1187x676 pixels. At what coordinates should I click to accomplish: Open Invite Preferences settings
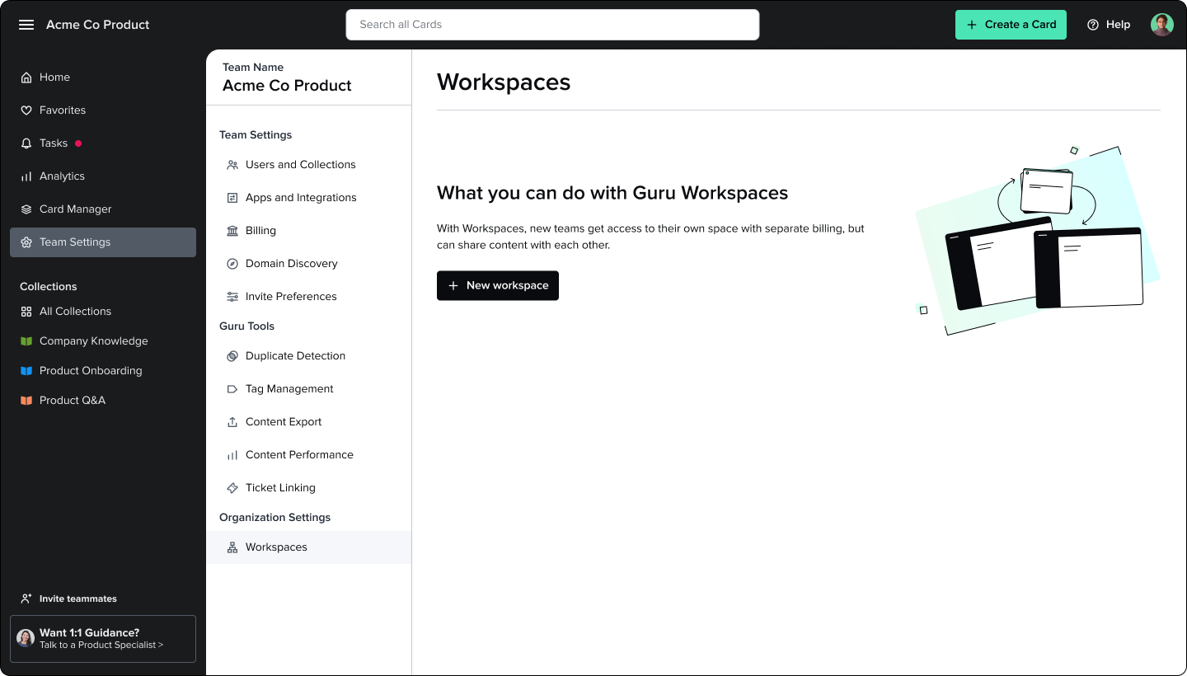point(309,297)
